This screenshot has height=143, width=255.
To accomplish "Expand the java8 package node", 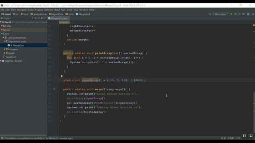I will 5,53.
